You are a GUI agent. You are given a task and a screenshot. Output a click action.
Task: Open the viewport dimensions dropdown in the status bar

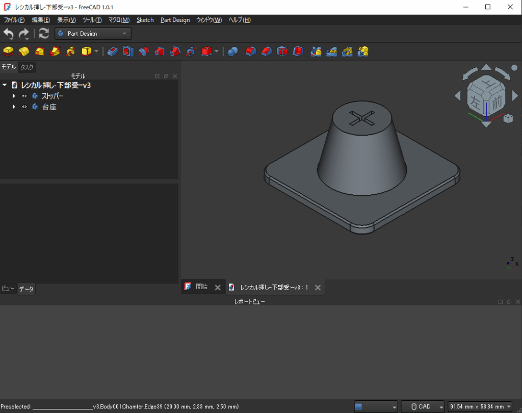point(480,406)
